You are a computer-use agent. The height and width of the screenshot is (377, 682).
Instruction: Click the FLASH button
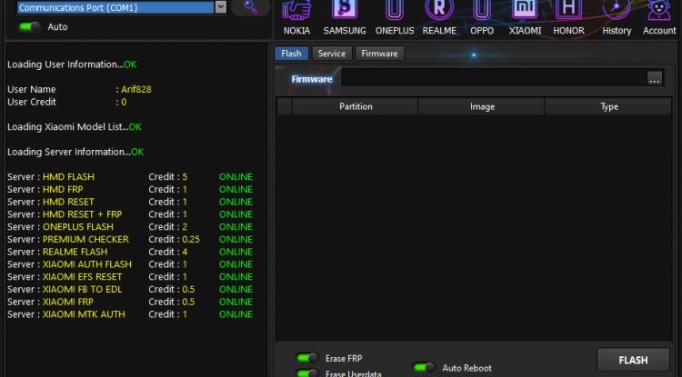pos(633,360)
